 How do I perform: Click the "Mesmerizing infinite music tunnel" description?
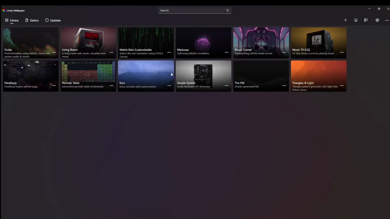253,54
